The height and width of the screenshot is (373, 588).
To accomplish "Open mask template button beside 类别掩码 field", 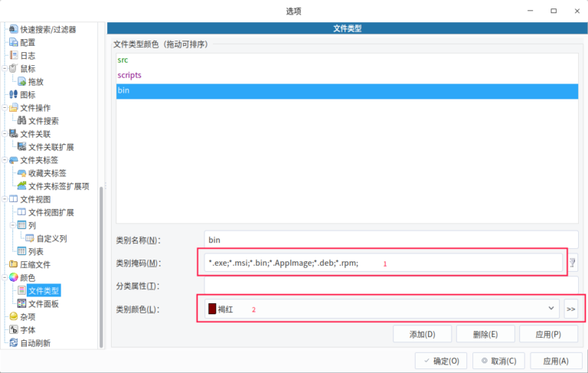I will 571,263.
